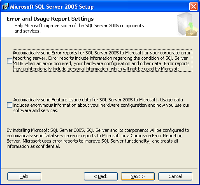Cancel the SQL Server installation
This screenshot has height=185, width=200.
(x=175, y=176)
